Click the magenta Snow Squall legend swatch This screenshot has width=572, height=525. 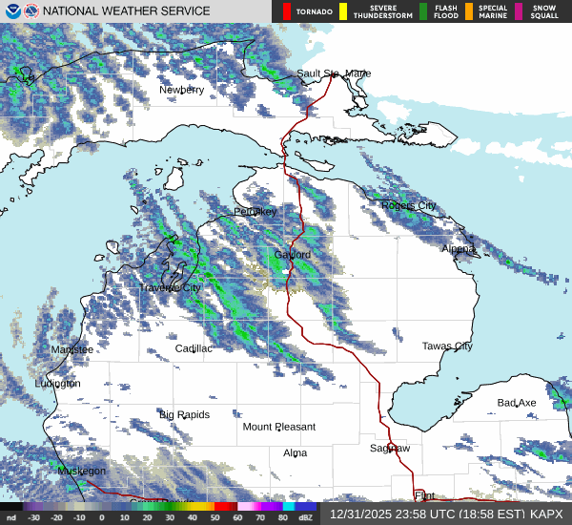(520, 11)
